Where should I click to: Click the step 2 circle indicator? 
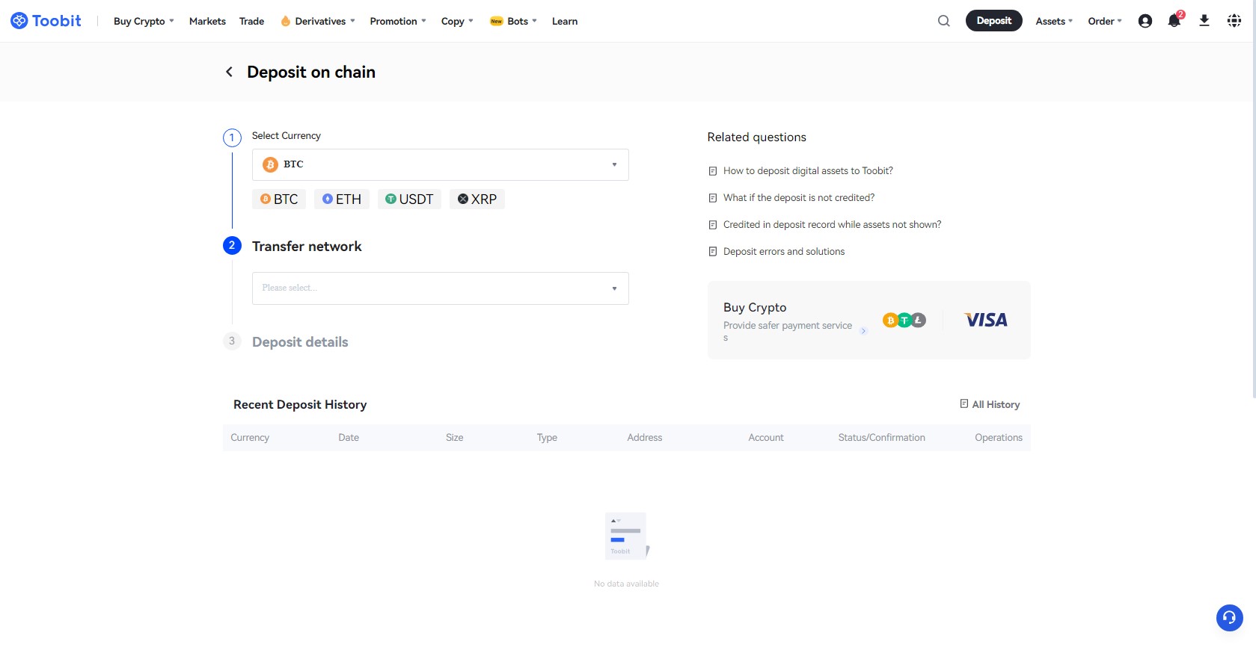click(232, 245)
